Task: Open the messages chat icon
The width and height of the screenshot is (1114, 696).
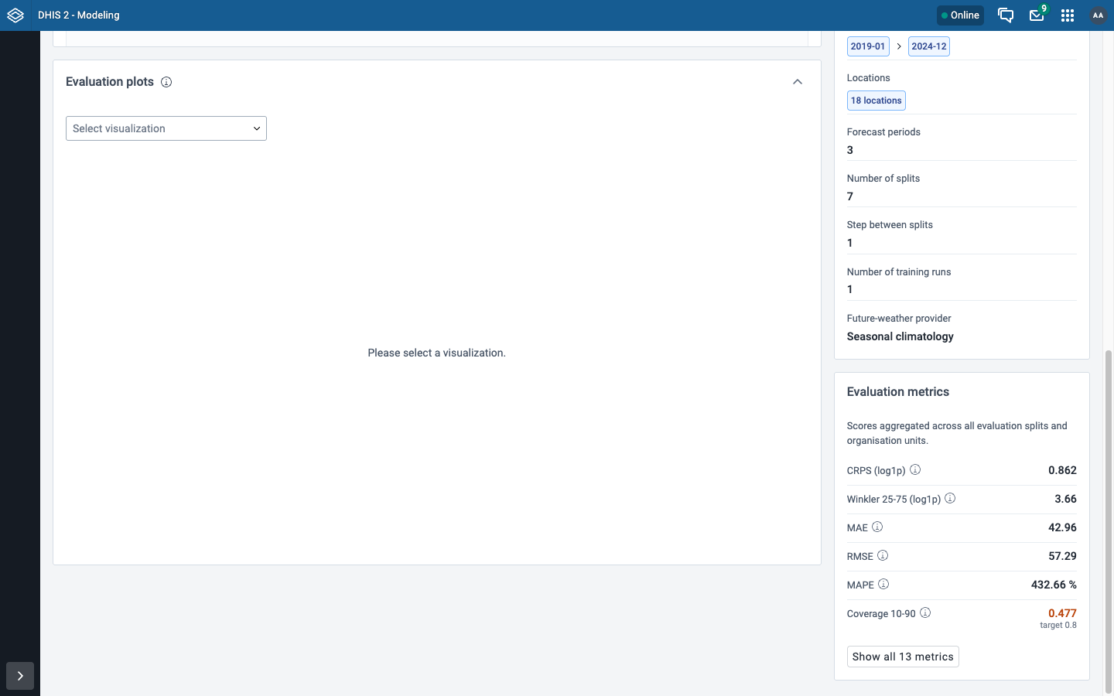Action: tap(1006, 15)
